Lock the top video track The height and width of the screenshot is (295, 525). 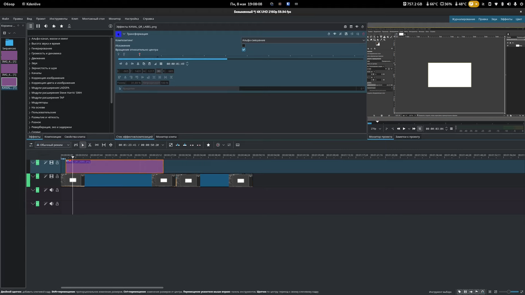click(57, 163)
